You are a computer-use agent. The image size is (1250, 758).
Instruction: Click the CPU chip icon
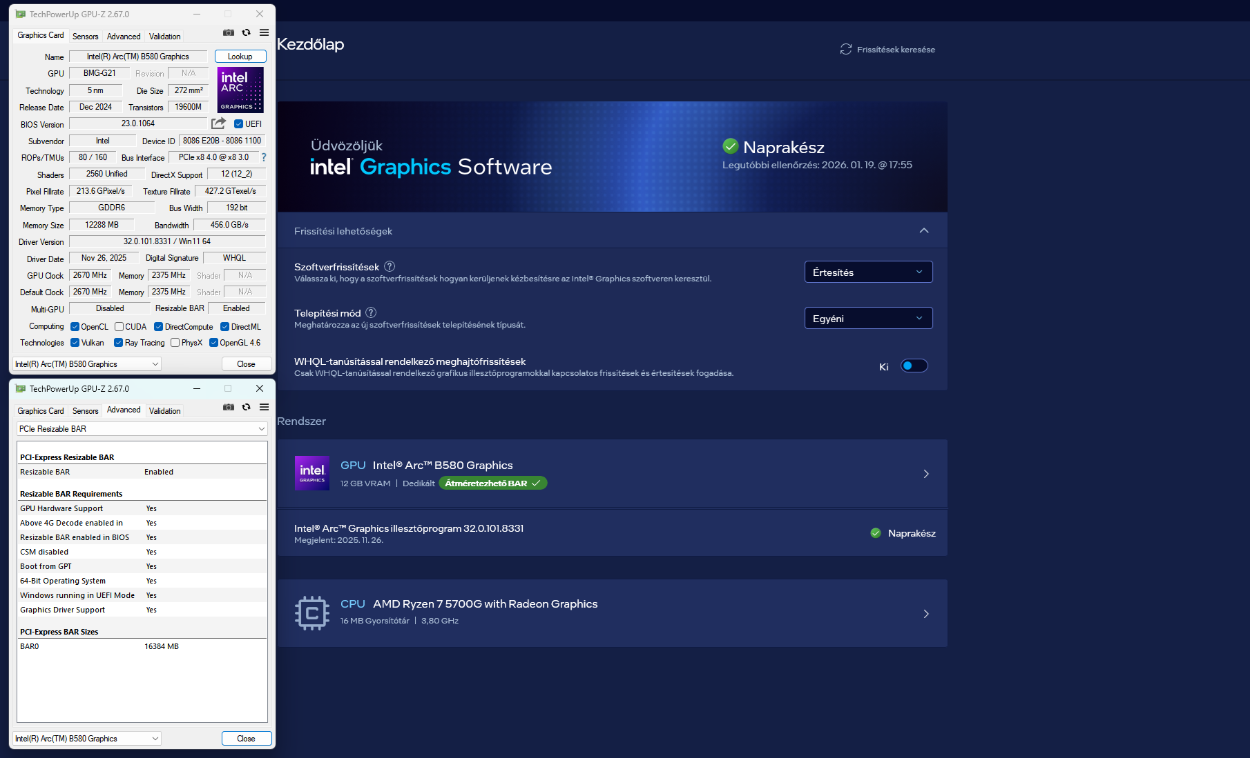click(312, 613)
